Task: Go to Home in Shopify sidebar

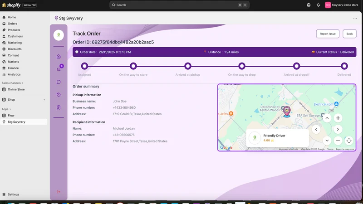Action: point(12,17)
